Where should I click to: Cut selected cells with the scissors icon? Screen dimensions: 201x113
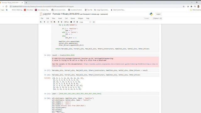[x=48, y=22]
